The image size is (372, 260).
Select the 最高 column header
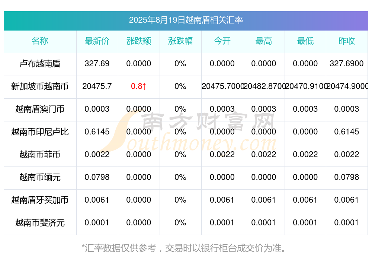tap(264, 41)
